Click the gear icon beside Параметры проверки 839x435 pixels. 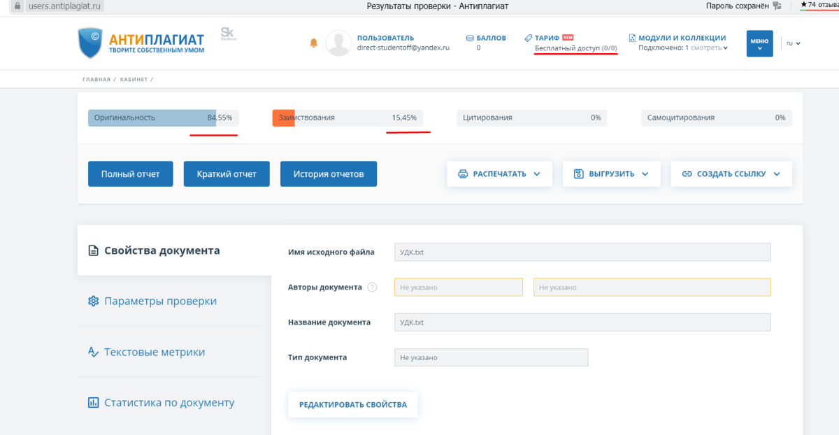pyautogui.click(x=93, y=301)
